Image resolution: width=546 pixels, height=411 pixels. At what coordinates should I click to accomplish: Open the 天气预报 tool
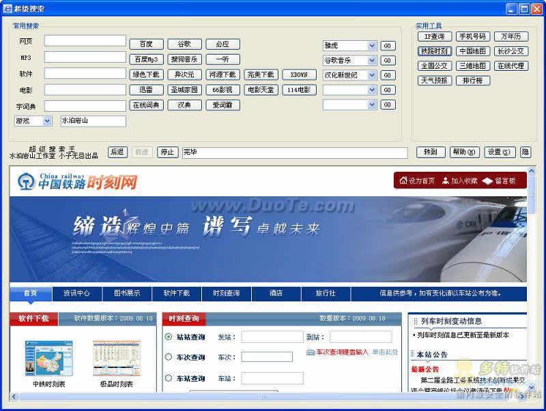tap(435, 80)
